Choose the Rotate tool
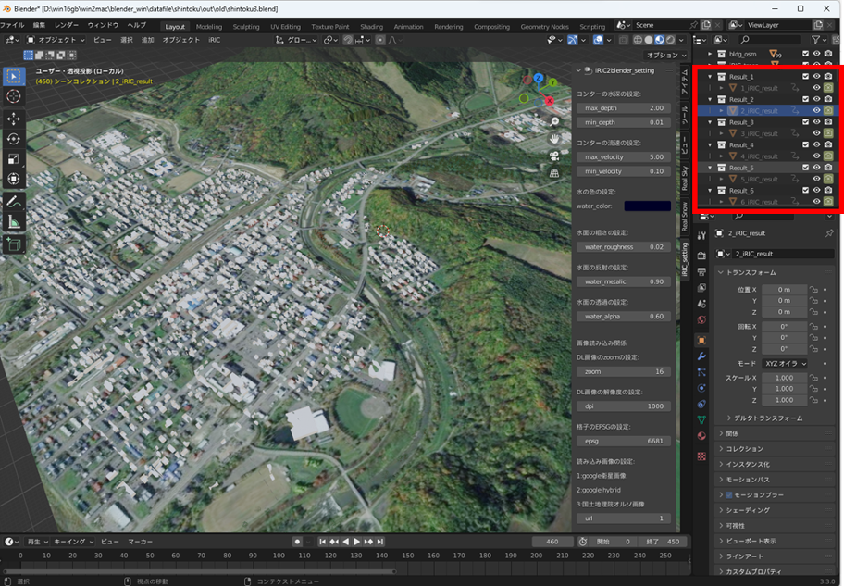The height and width of the screenshot is (587, 844). (14, 139)
